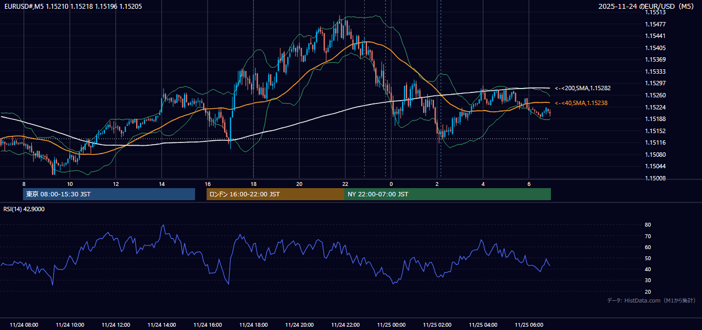702x330 pixels.
Task: Click hour tick '12' under the price chart
Action: coord(116,184)
